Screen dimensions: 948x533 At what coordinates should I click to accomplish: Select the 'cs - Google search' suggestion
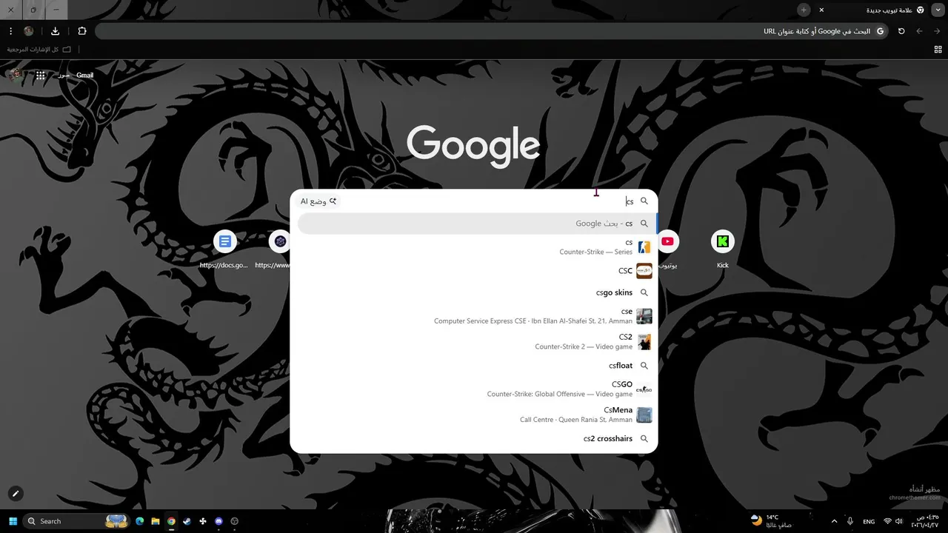point(476,224)
